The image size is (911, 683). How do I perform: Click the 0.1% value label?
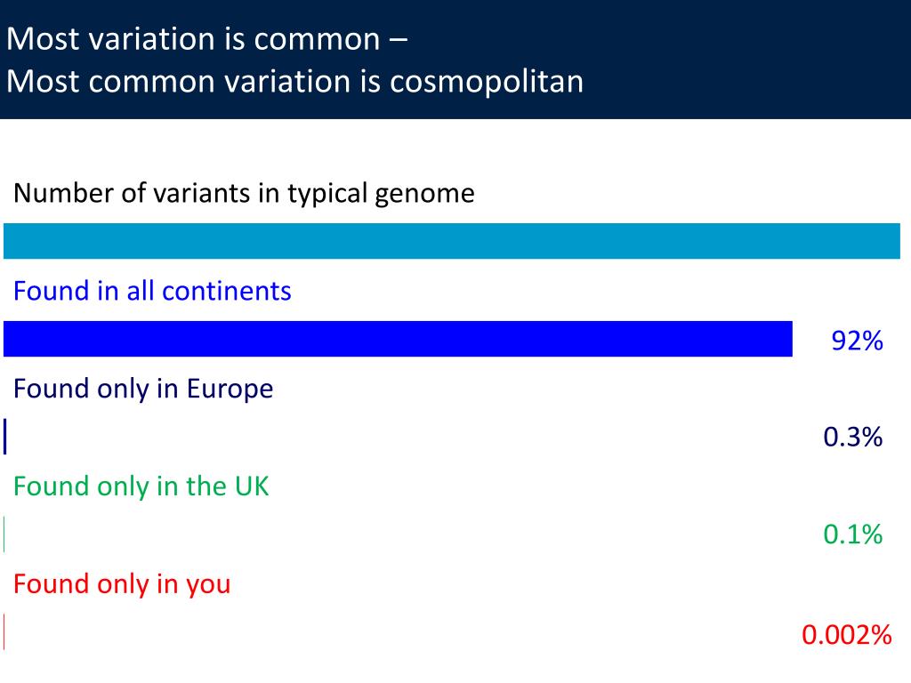click(853, 534)
